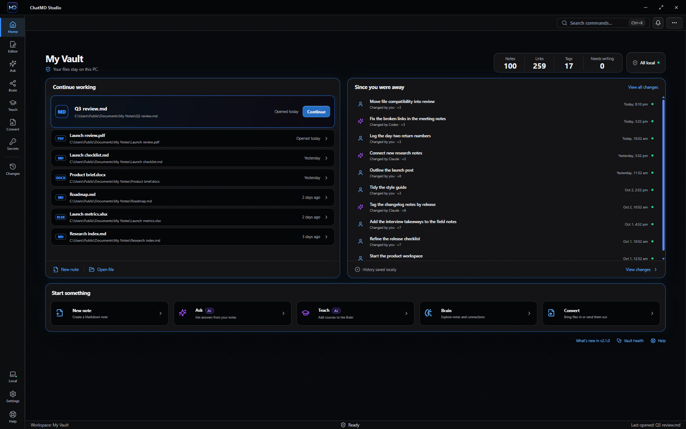Click the ChatMD Studio logo icon
The height and width of the screenshot is (429, 686).
pyautogui.click(x=13, y=8)
